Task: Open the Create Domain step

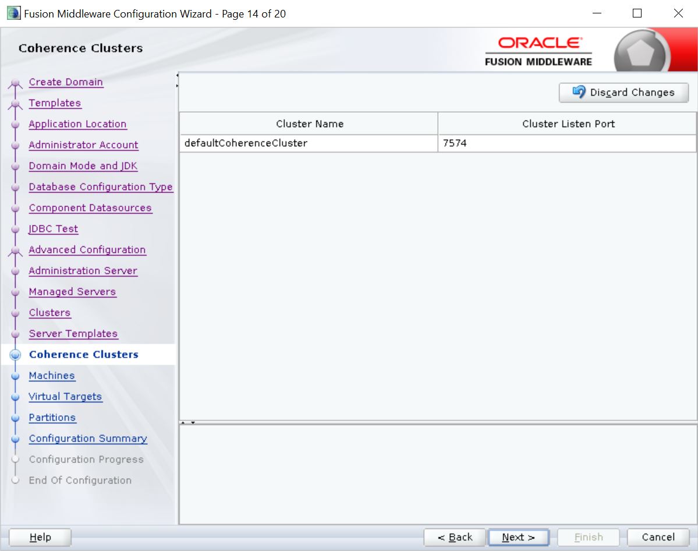Action: [x=66, y=82]
